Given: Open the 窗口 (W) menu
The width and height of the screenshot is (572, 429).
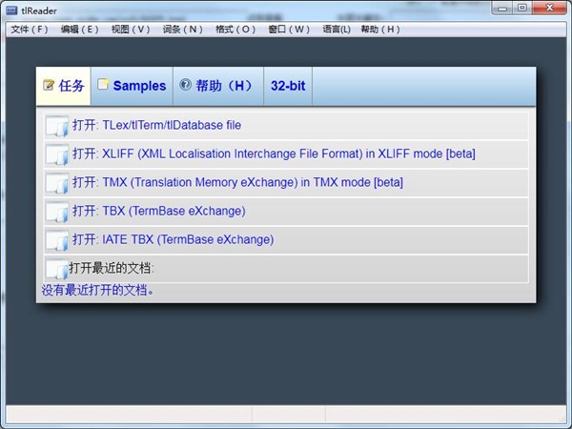Looking at the screenshot, I should coord(289,30).
